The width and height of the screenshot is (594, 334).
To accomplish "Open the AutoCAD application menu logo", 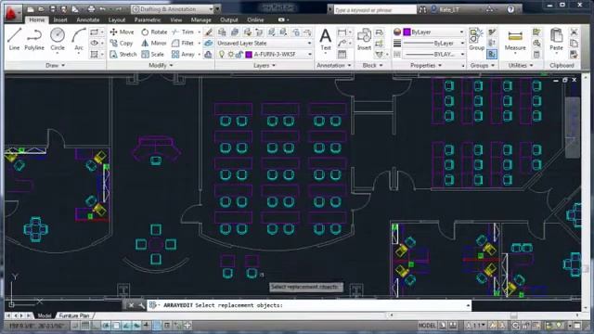I will click(13, 12).
